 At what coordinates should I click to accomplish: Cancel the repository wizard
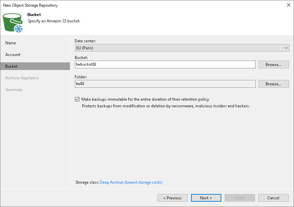click(273, 198)
